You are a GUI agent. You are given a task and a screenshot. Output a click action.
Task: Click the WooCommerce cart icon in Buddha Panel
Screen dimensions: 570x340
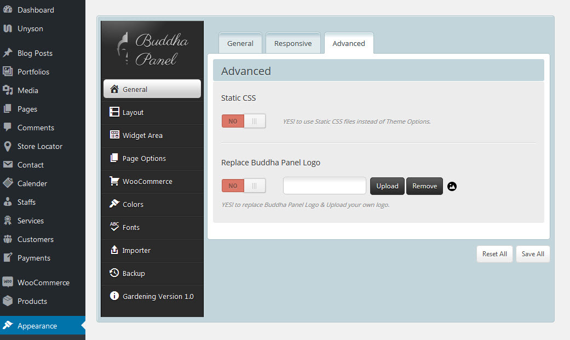tap(114, 181)
